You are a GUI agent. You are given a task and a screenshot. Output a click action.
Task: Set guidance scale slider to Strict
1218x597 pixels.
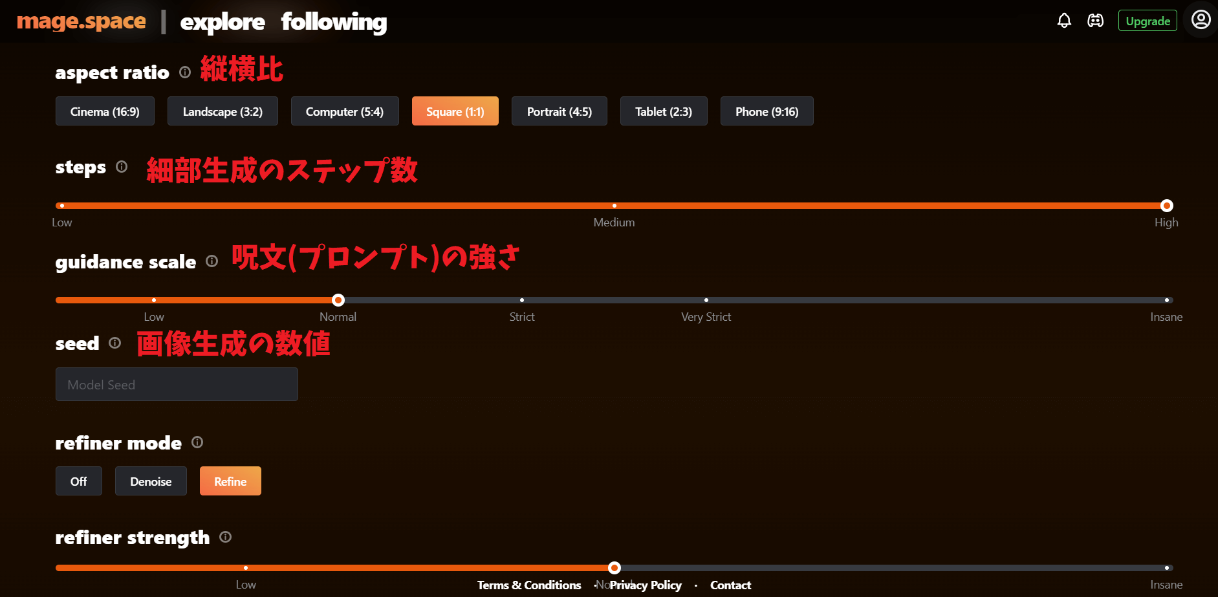click(522, 300)
